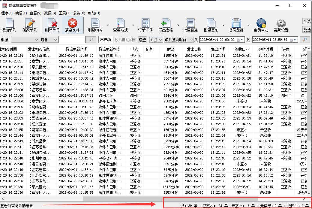Click the 添加单号 (add tracking number) icon
Image resolution: width=312 pixels, height=209 pixels.
[x=9, y=24]
